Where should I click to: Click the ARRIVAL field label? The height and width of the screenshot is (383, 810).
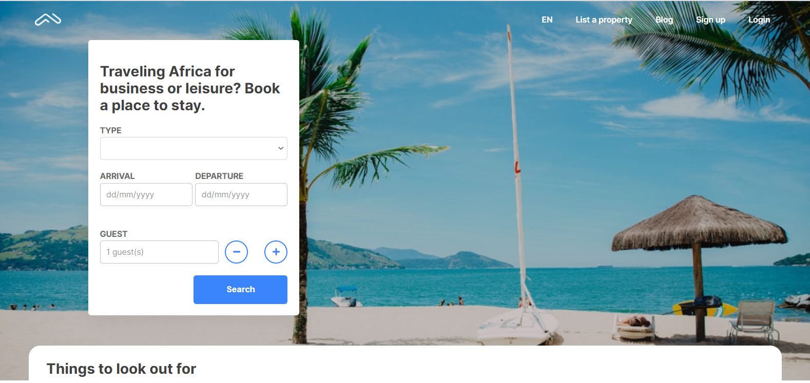[117, 176]
